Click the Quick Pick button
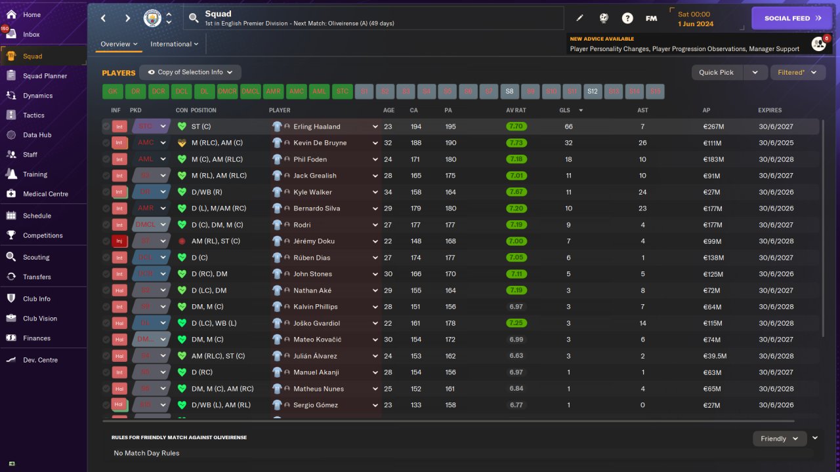840x472 pixels. point(717,72)
